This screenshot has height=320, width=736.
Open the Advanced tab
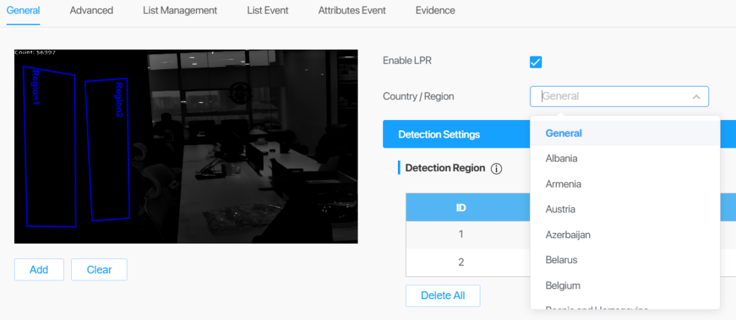[x=91, y=10]
